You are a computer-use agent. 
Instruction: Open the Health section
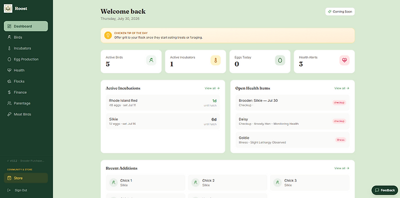tap(26, 70)
